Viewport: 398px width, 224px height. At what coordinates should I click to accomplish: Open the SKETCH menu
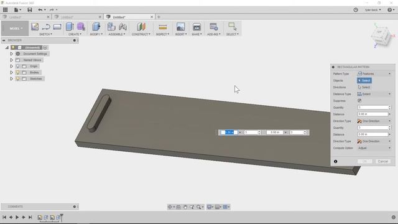pos(45,34)
